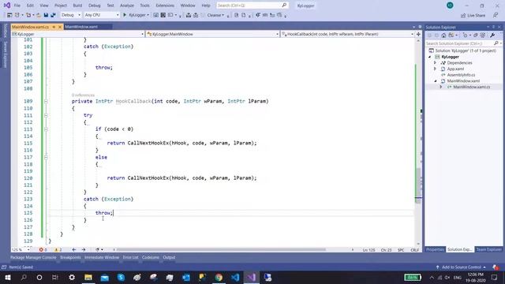
Task: Click the error count red icon
Action: coord(41,249)
